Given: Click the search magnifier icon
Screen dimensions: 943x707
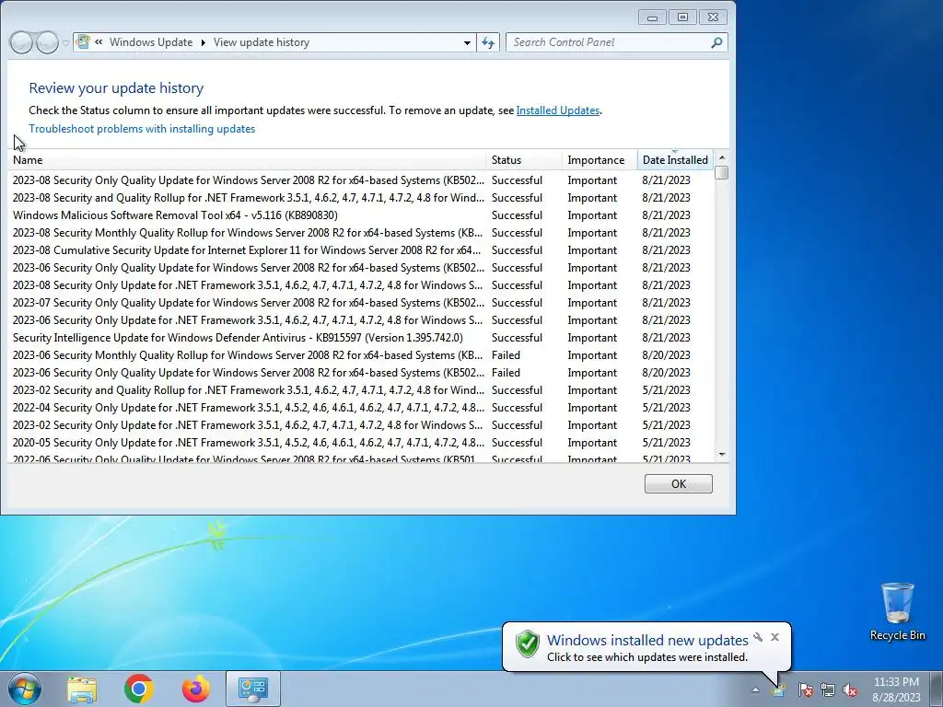Looking at the screenshot, I should pyautogui.click(x=716, y=42).
